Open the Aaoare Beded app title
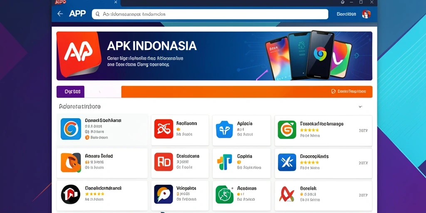Viewport: 426px width, 213px height. (99, 156)
